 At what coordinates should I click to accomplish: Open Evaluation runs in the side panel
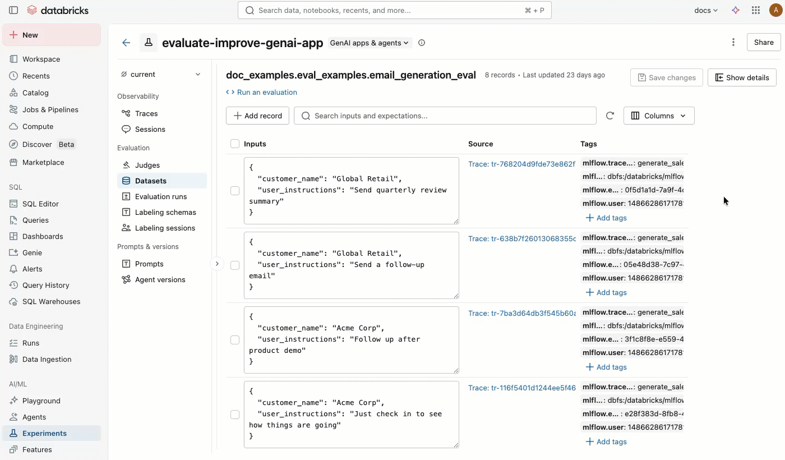coord(161,196)
